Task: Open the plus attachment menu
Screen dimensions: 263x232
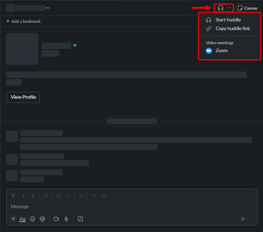Action: (13, 219)
